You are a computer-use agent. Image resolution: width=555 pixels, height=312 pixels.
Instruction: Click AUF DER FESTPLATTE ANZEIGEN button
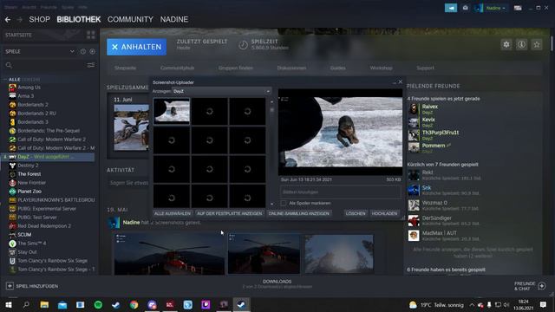[229, 214]
